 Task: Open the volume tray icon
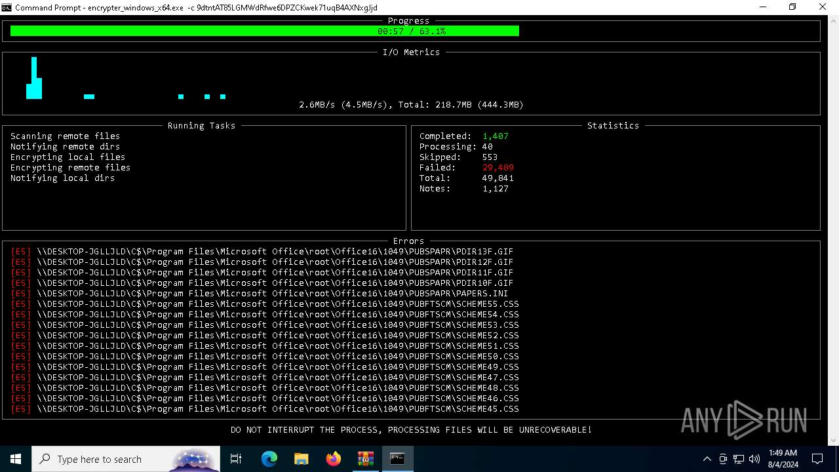click(x=754, y=459)
